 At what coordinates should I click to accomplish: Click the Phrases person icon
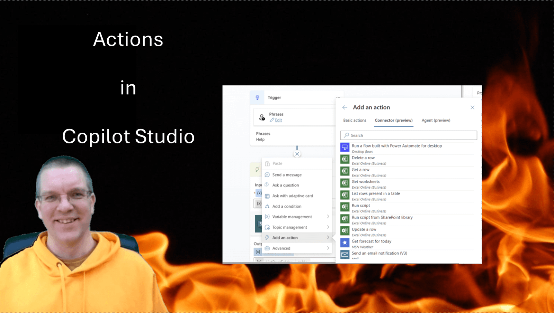coord(262,117)
